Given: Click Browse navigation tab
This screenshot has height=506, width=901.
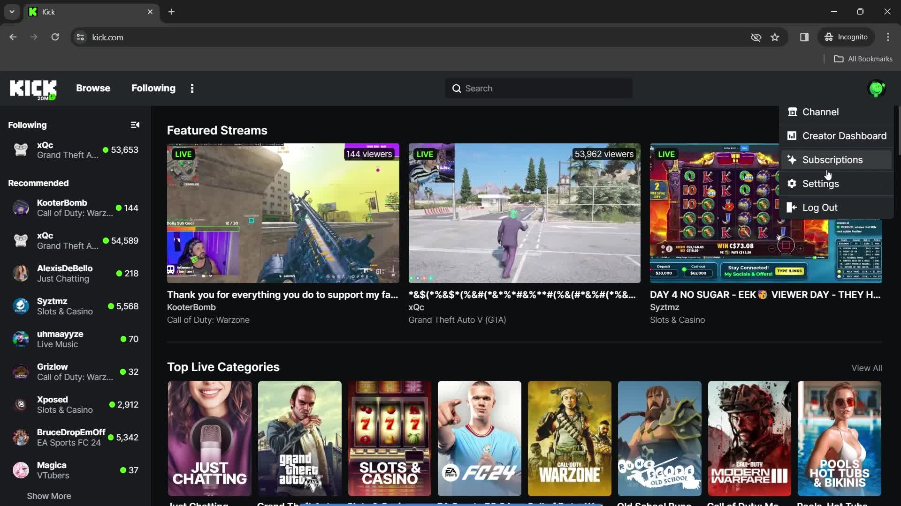Looking at the screenshot, I should [93, 88].
